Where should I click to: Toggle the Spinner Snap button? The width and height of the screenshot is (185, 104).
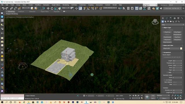click(x=97, y=8)
